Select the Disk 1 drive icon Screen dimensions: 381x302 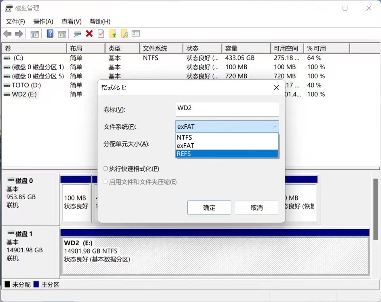(x=11, y=233)
